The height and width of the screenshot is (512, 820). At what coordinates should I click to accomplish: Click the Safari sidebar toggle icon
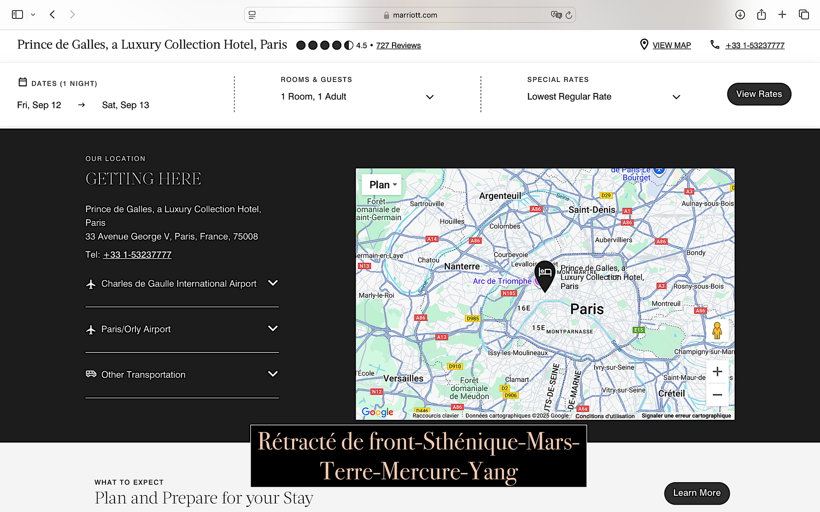[17, 15]
